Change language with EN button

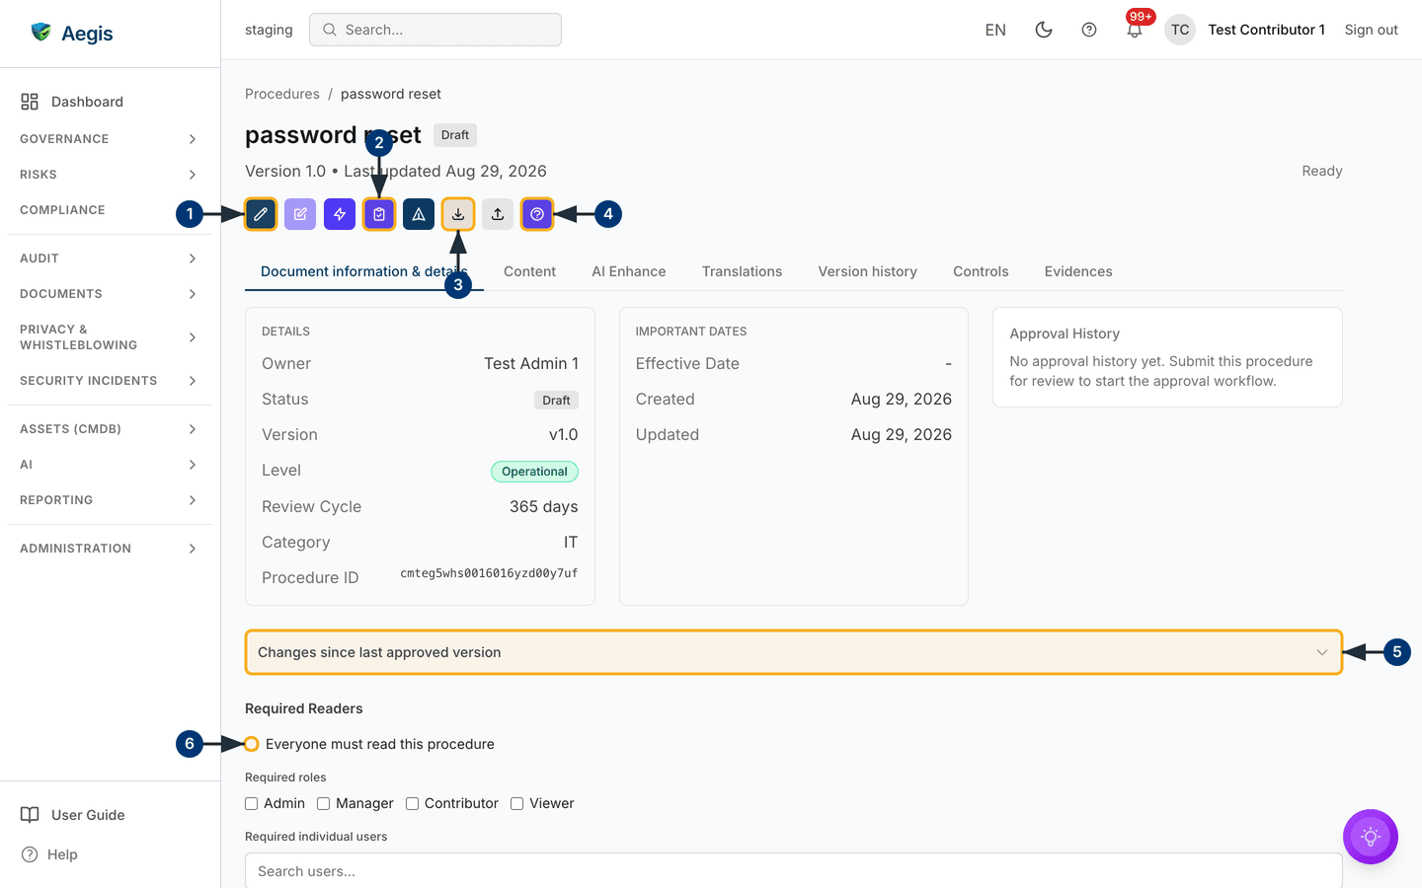pos(995,30)
